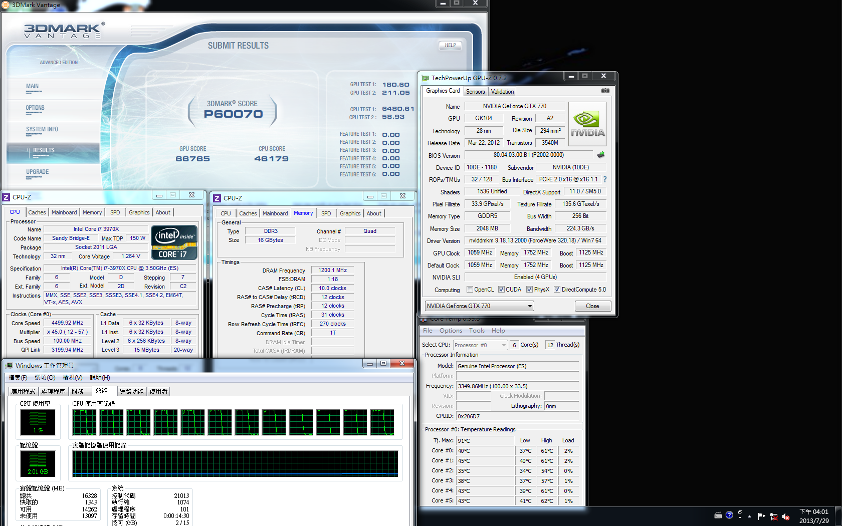The image size is (842, 526).
Task: Switch to Task Manager 處理程序 tab
Action: (x=53, y=392)
